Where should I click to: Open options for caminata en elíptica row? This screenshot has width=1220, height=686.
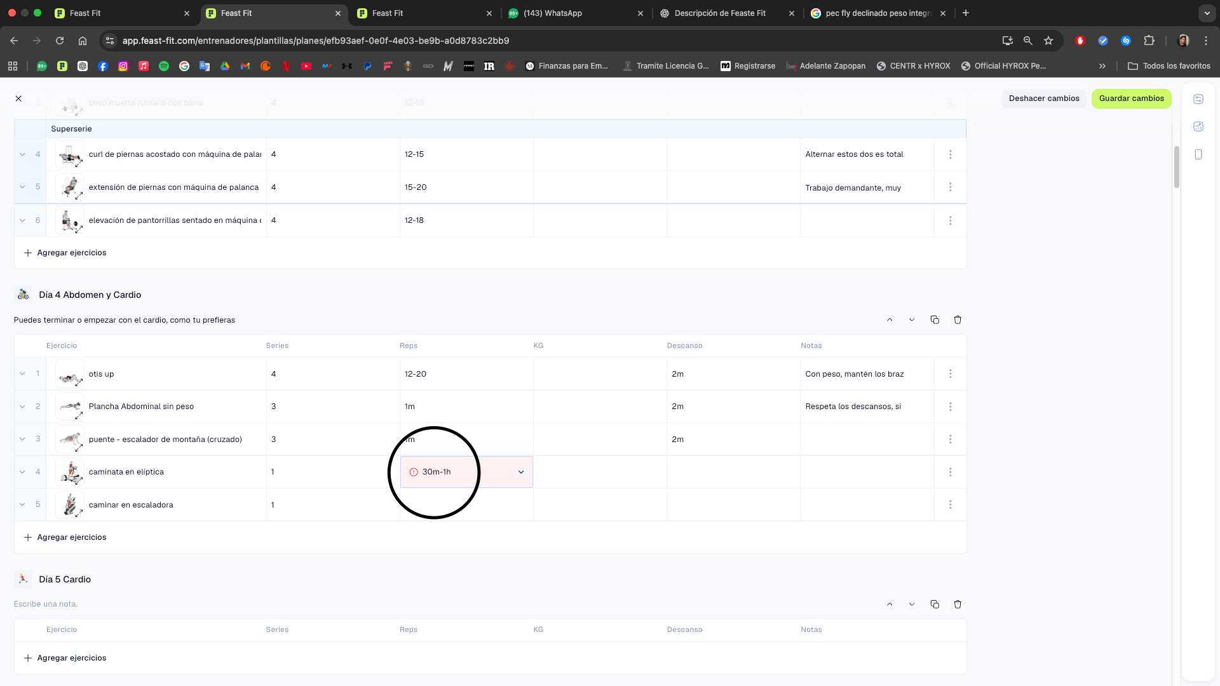pyautogui.click(x=951, y=472)
